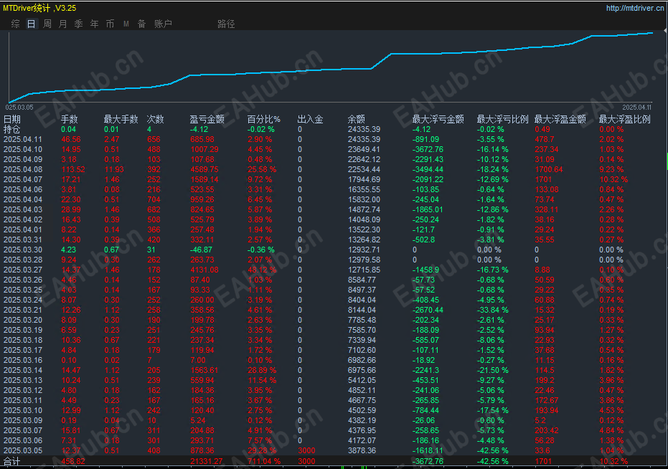Viewport: 668px width, 469px height.
Task: Click the 最大浮亏金额 column header
Action: pyautogui.click(x=438, y=119)
